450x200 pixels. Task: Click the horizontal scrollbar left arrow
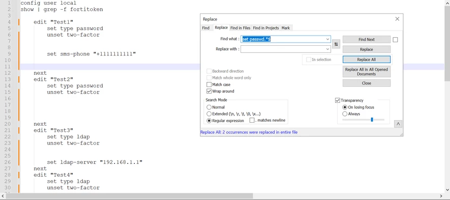pyautogui.click(x=3, y=196)
